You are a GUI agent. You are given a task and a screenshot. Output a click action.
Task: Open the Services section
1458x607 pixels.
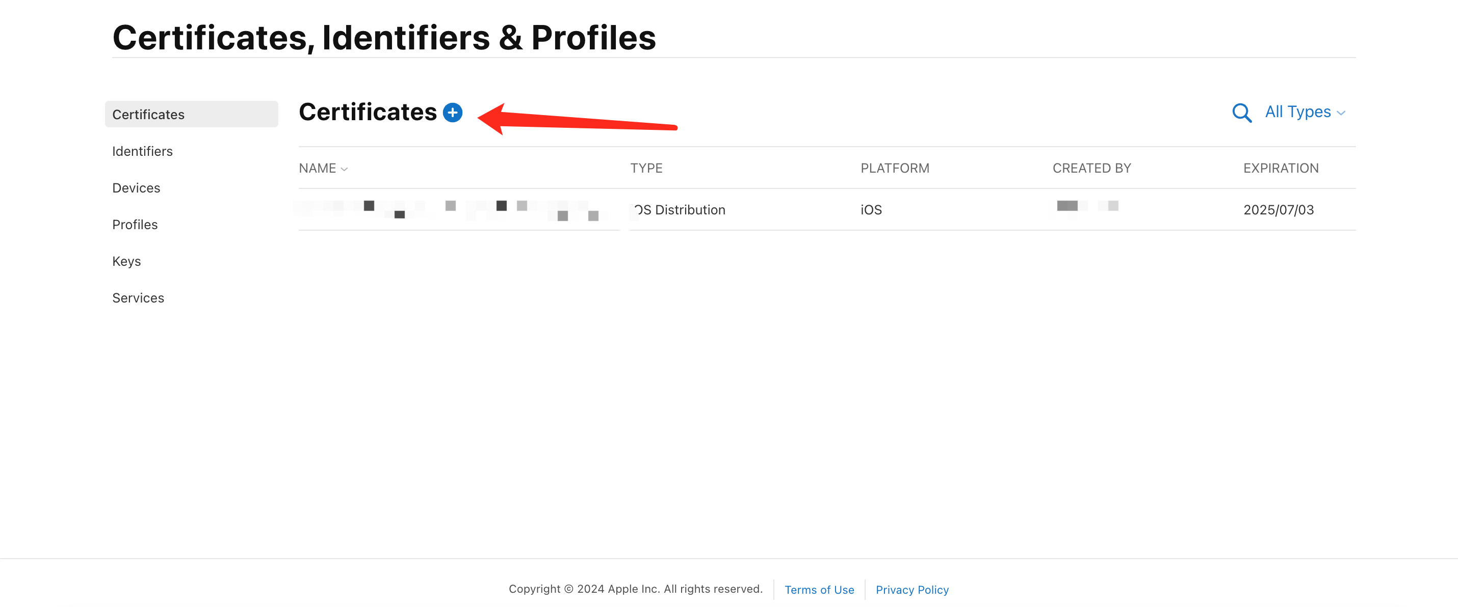tap(138, 298)
